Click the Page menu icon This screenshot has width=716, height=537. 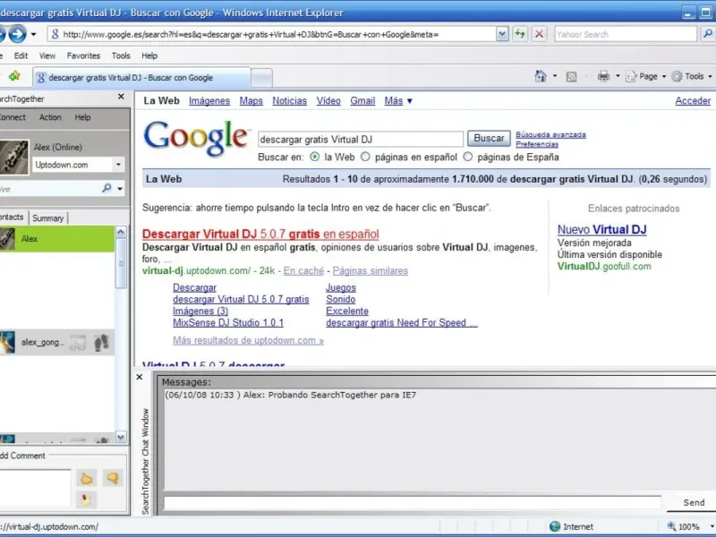tap(631, 76)
